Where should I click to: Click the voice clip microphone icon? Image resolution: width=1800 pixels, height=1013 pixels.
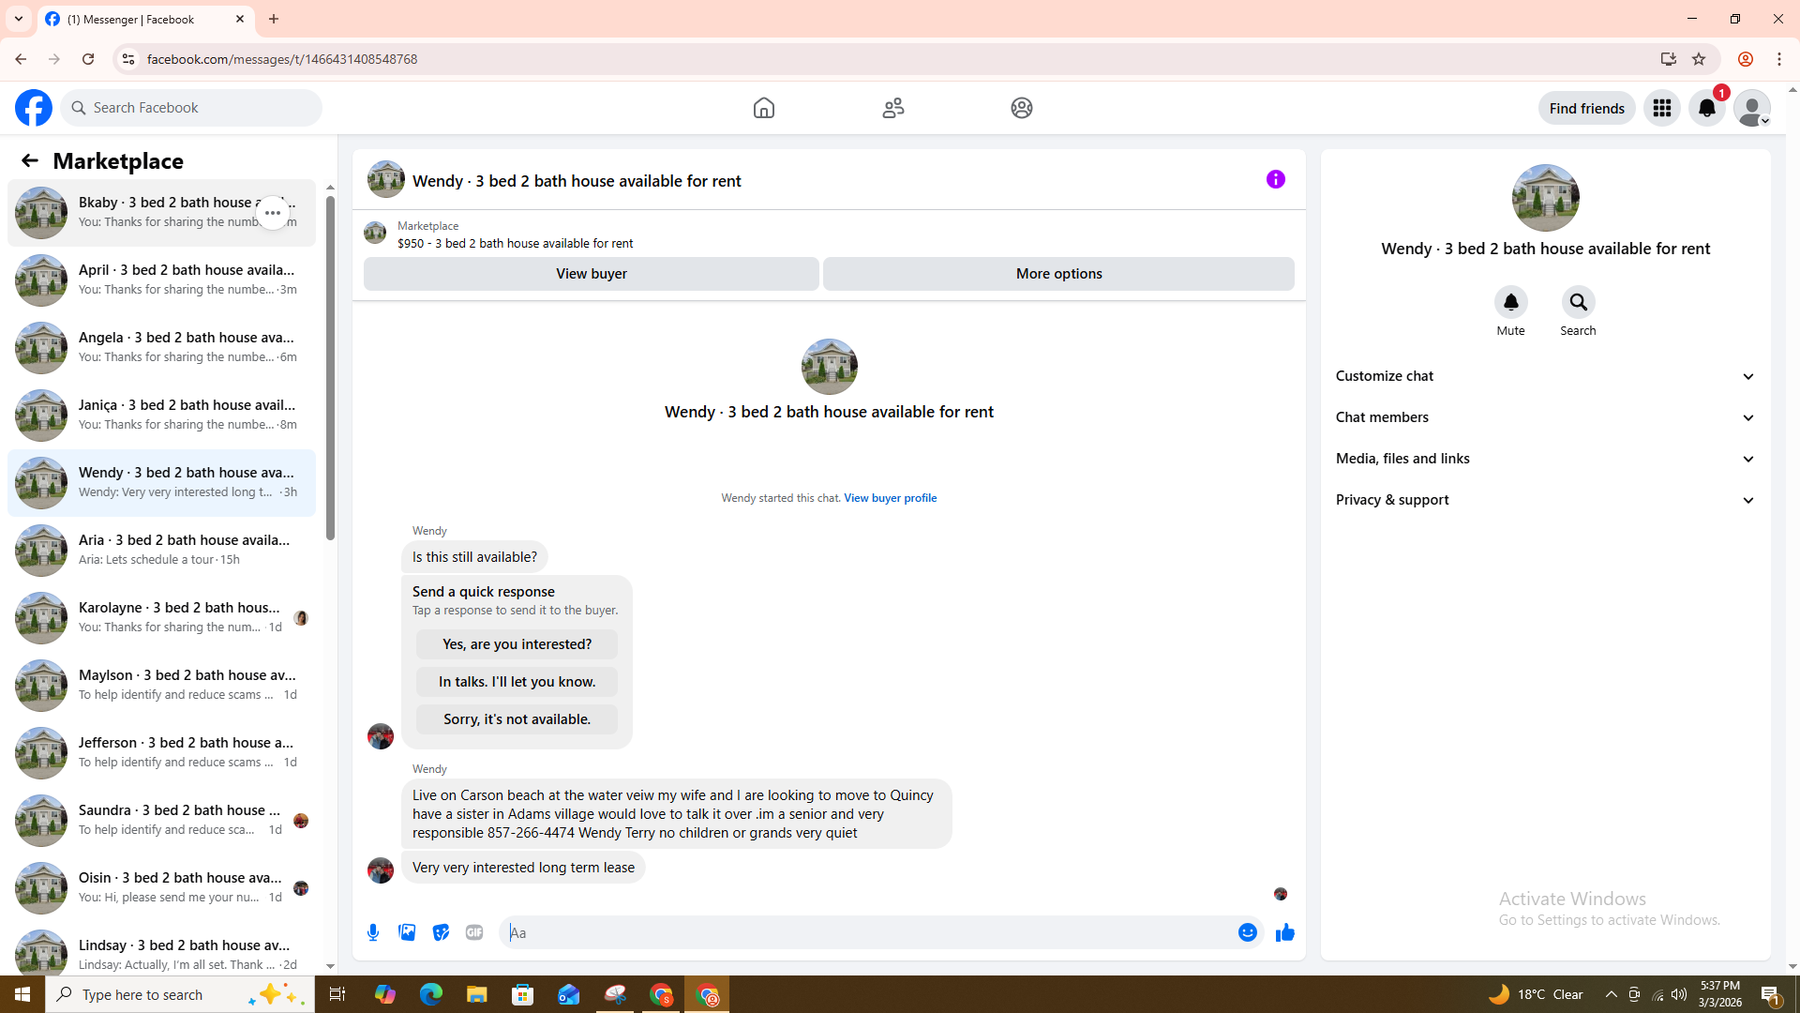coord(373,932)
